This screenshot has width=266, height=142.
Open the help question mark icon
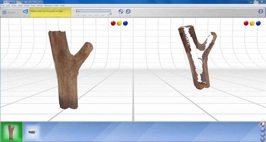pyautogui.click(x=261, y=12)
